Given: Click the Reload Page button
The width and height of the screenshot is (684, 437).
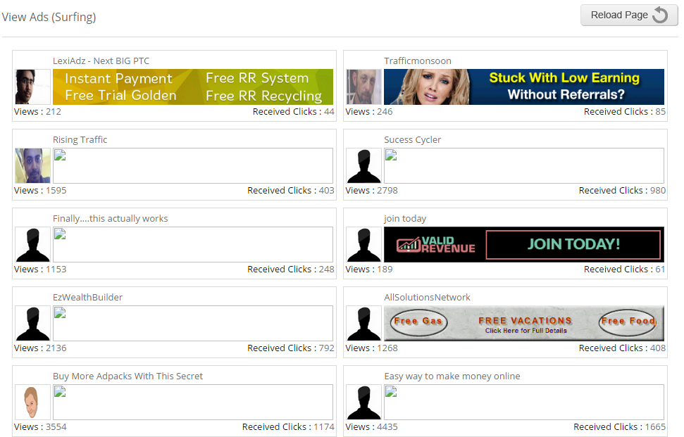Looking at the screenshot, I should point(629,15).
